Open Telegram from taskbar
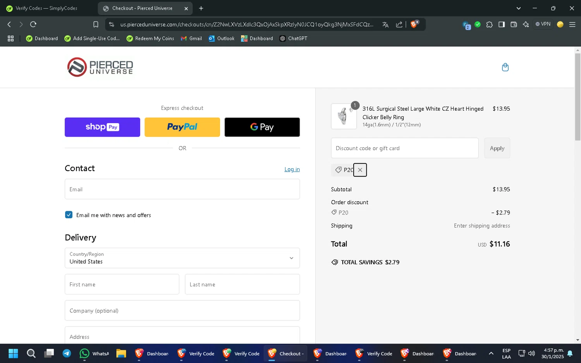The width and height of the screenshot is (581, 363). point(67,353)
